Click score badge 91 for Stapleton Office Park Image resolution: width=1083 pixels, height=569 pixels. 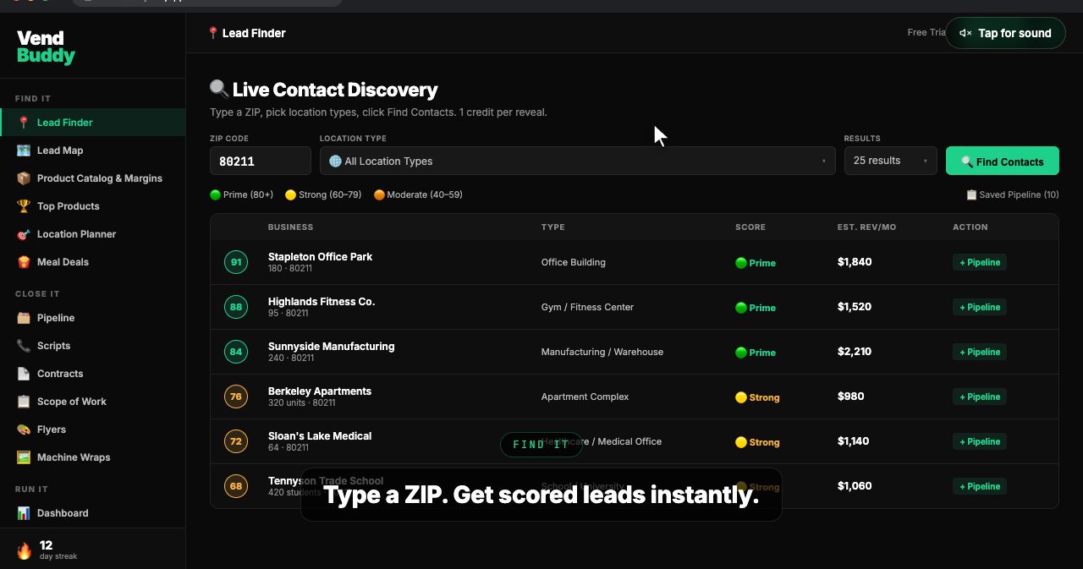point(236,262)
